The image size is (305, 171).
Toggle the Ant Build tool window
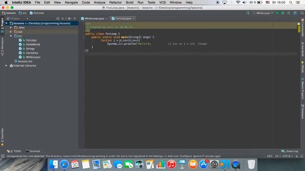click(303, 49)
